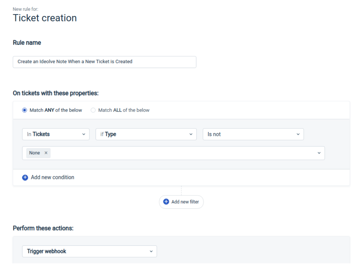This screenshot has width=352, height=264.
Task: Click the chevron arrow on In Tickets selector
Action: click(x=84, y=134)
